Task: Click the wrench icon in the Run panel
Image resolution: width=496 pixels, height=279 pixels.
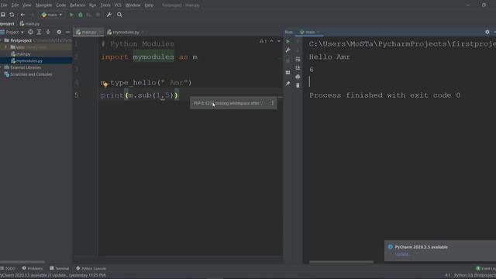Action: [288, 50]
